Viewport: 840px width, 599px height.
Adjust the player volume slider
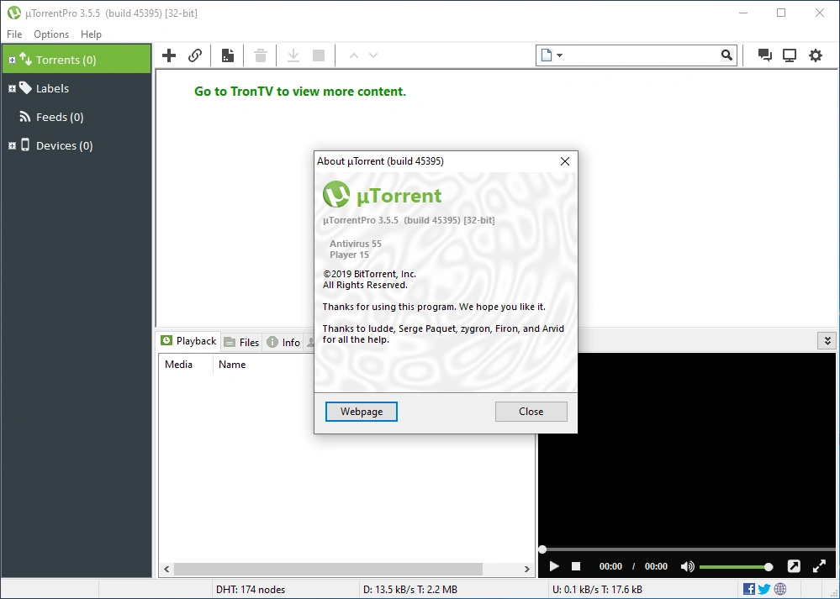click(735, 567)
